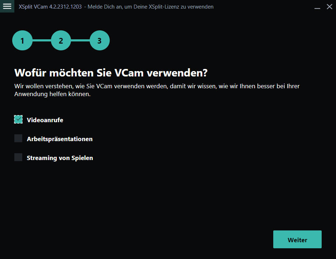336x259 pixels.
Task: Click the XSplit VCam version title text
Action: pos(50,7)
